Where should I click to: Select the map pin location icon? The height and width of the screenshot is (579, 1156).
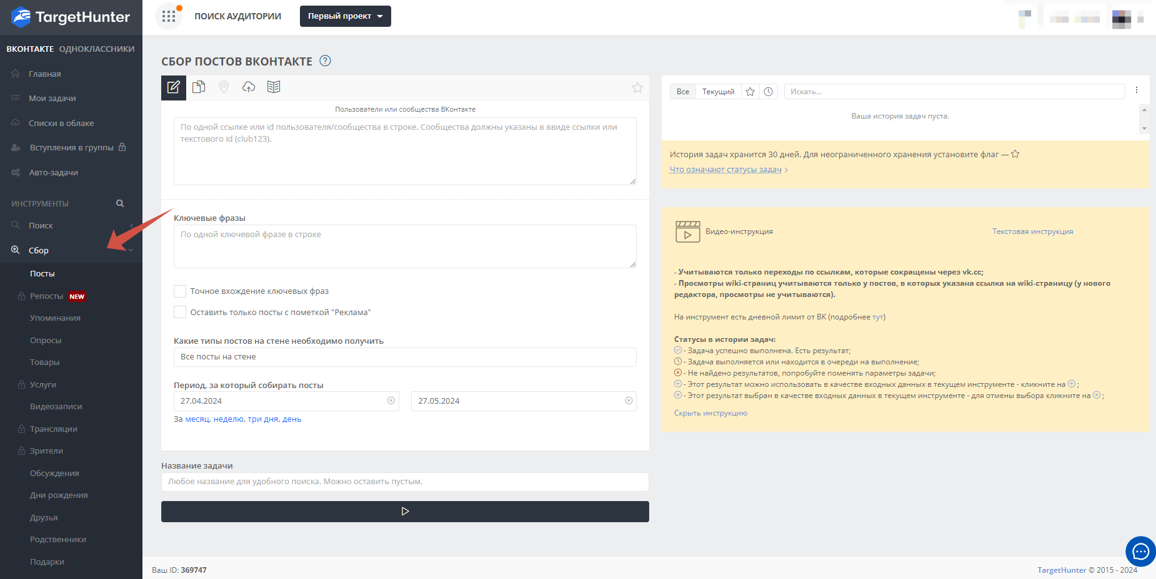(224, 87)
